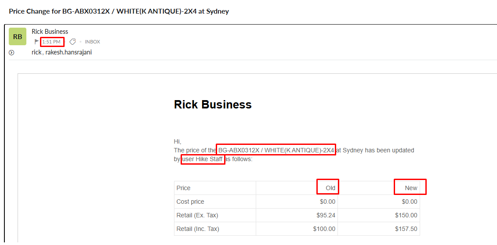Click the Rick Business heading in the email body
This screenshot has width=497, height=245.
(213, 104)
